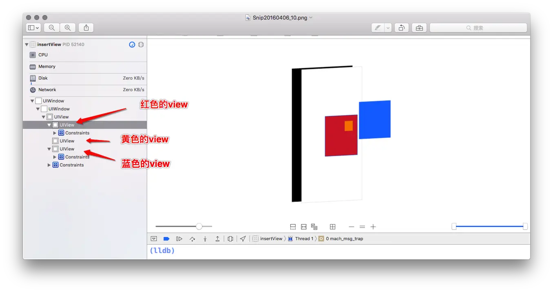Click the canvas actual size equals button

point(362,227)
